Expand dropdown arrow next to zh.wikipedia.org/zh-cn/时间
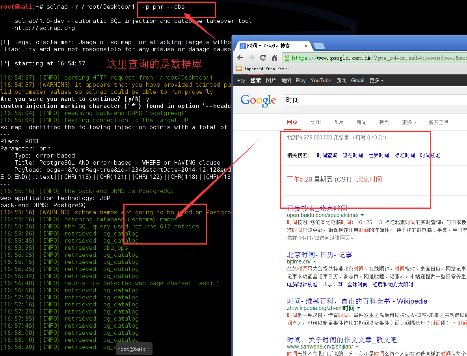467x356 pixels. pos(359,308)
